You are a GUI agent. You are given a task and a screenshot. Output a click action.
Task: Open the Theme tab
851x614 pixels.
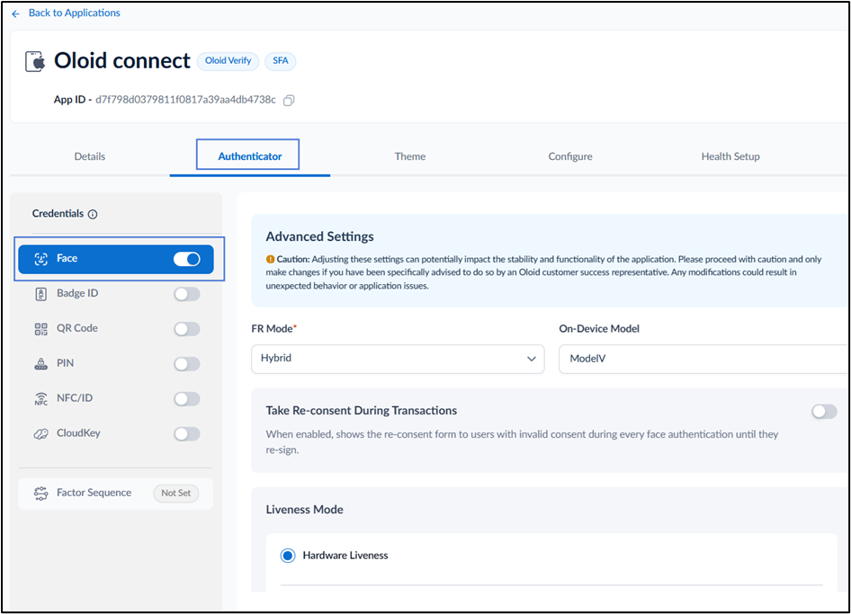coord(410,156)
